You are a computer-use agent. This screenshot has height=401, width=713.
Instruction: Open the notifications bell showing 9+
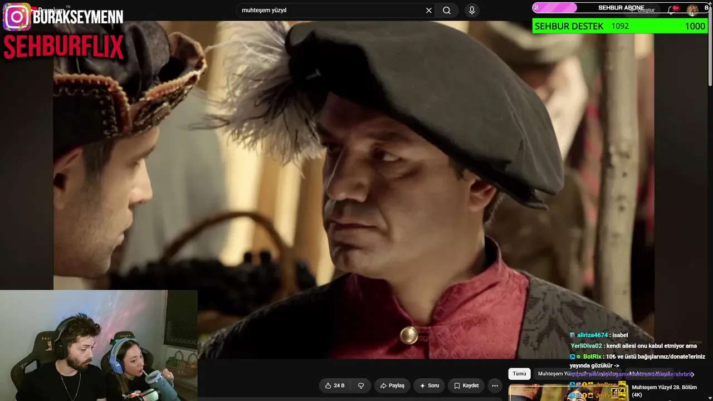(672, 10)
